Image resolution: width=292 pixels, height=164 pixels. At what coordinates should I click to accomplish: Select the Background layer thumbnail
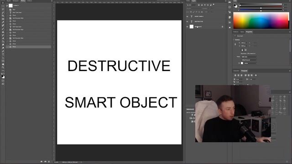pyautogui.click(x=192, y=27)
